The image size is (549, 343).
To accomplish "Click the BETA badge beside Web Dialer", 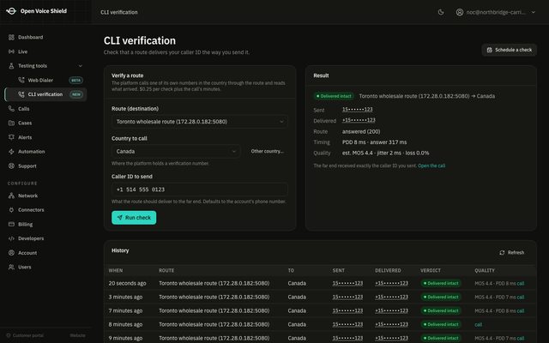I will click(x=76, y=80).
